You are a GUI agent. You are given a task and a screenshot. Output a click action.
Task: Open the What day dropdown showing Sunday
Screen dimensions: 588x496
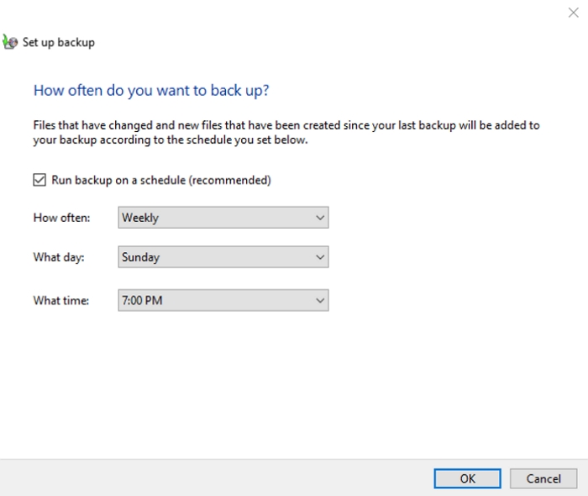point(223,257)
